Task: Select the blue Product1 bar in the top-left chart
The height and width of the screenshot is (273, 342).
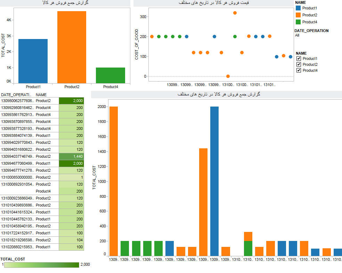Action: (x=33, y=61)
